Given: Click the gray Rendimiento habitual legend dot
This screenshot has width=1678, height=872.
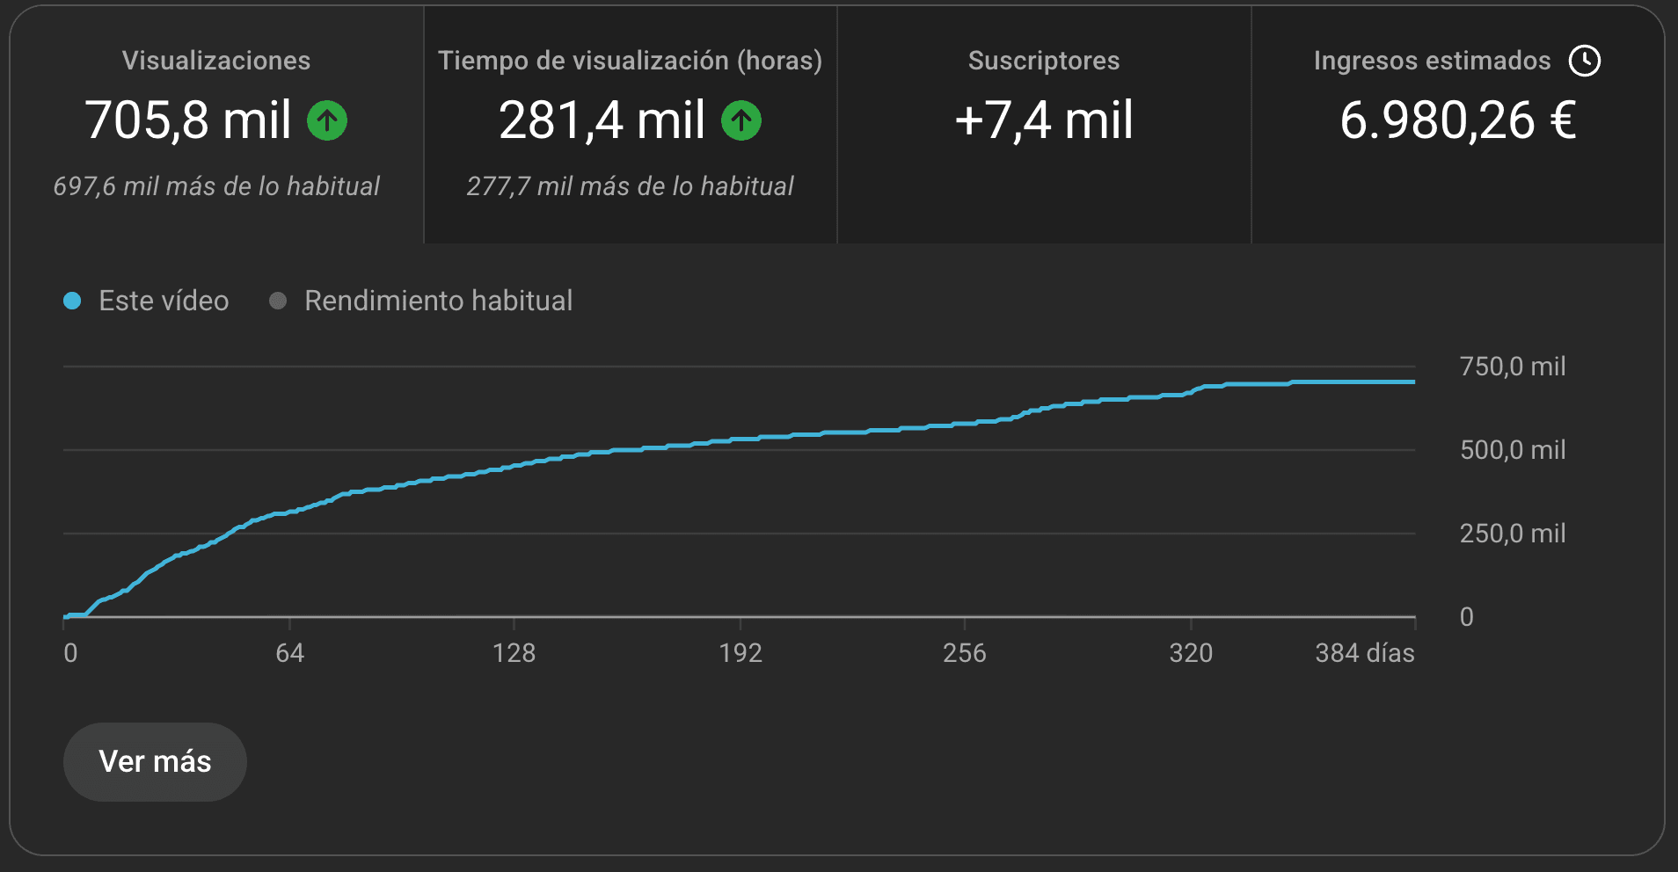Looking at the screenshot, I should point(278,301).
